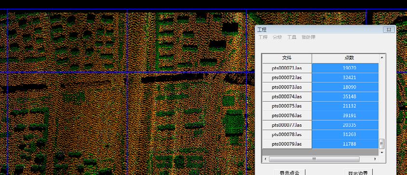407x175 pixels.
Task: Close the 工程 dialog window
Action: coord(389,29)
